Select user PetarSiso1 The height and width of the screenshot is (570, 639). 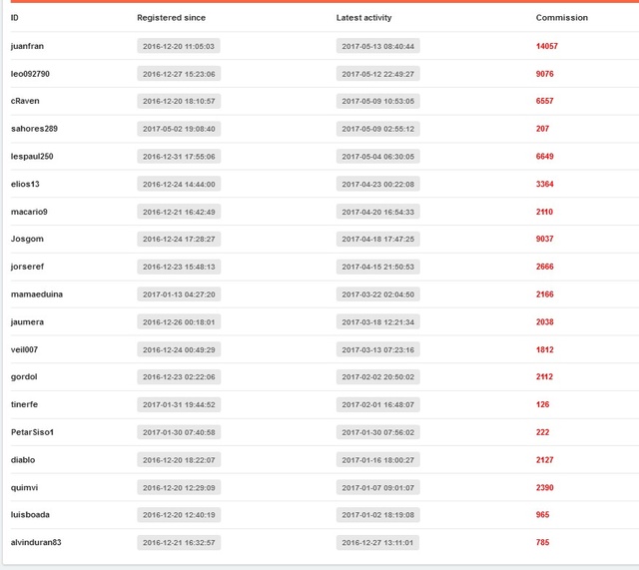(x=33, y=432)
